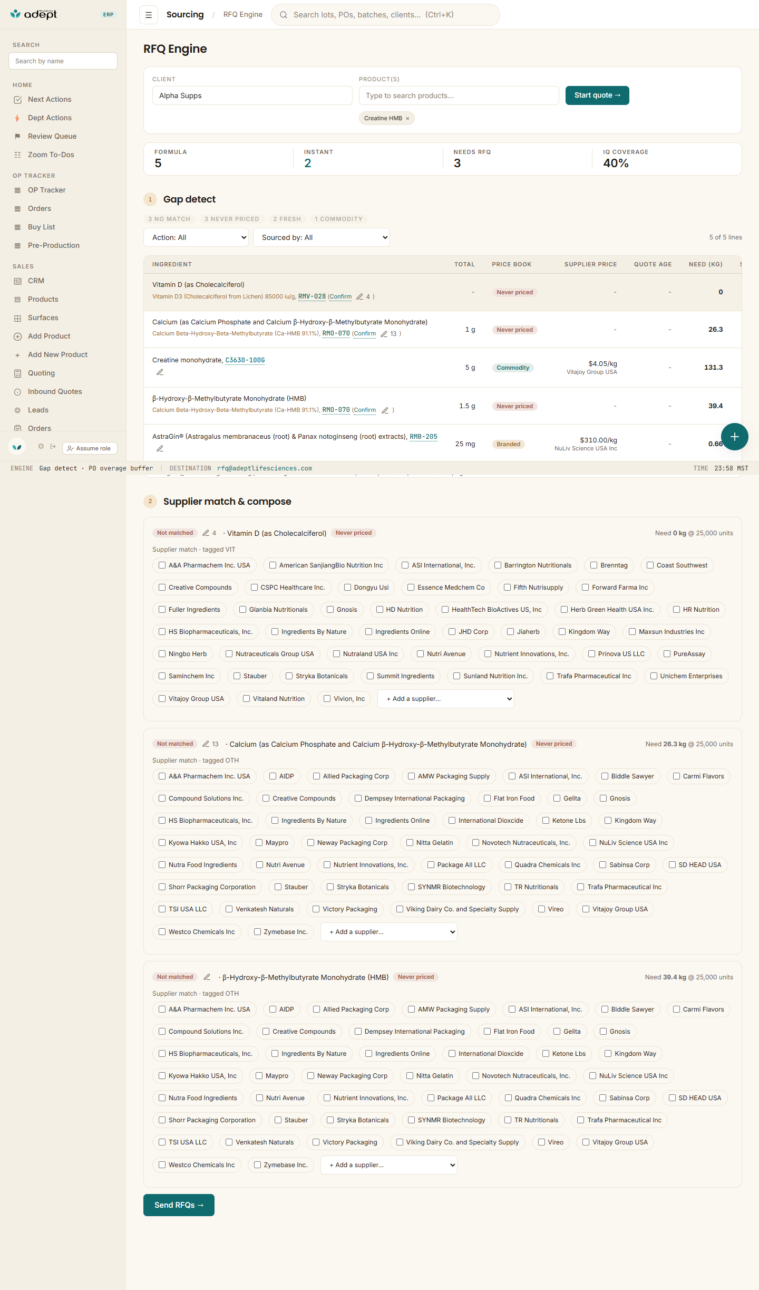Click the Add Product circled-plus icon
This screenshot has width=759, height=1290.
(x=17, y=336)
